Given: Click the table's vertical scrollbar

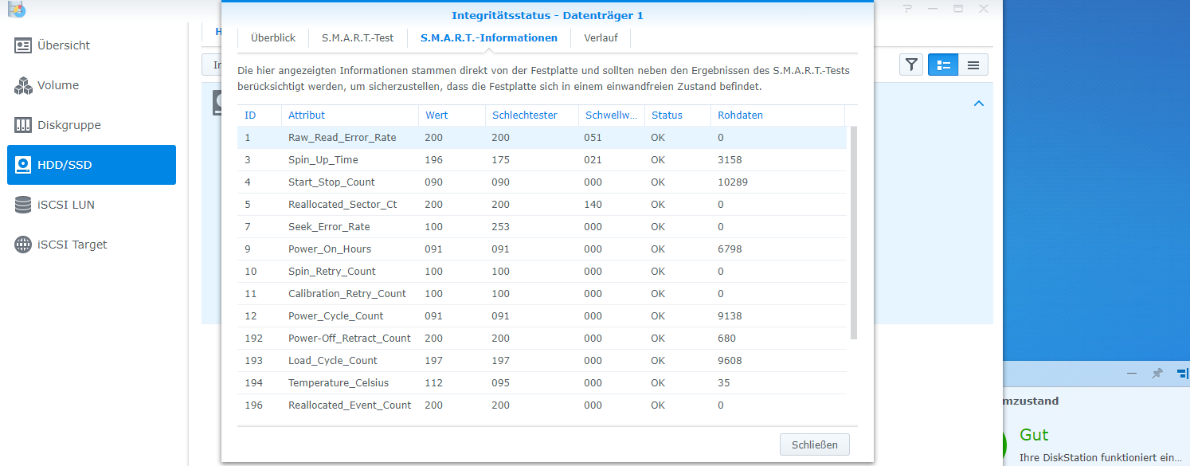Looking at the screenshot, I should 854,233.
